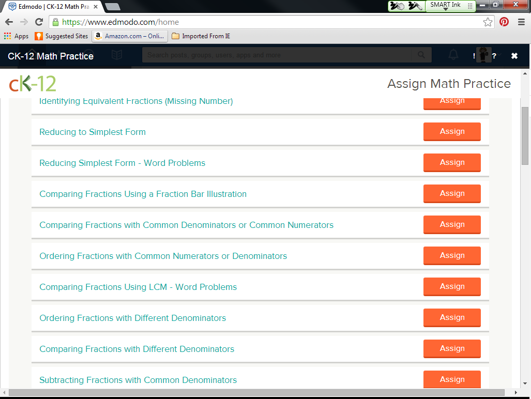Close the CK-12 Math Practice overlay with X
Viewport: 531px width, 399px height.
point(514,56)
